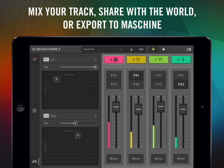Click the 120 tempo field
Viewport: 224px width, 168px height.
141,49
